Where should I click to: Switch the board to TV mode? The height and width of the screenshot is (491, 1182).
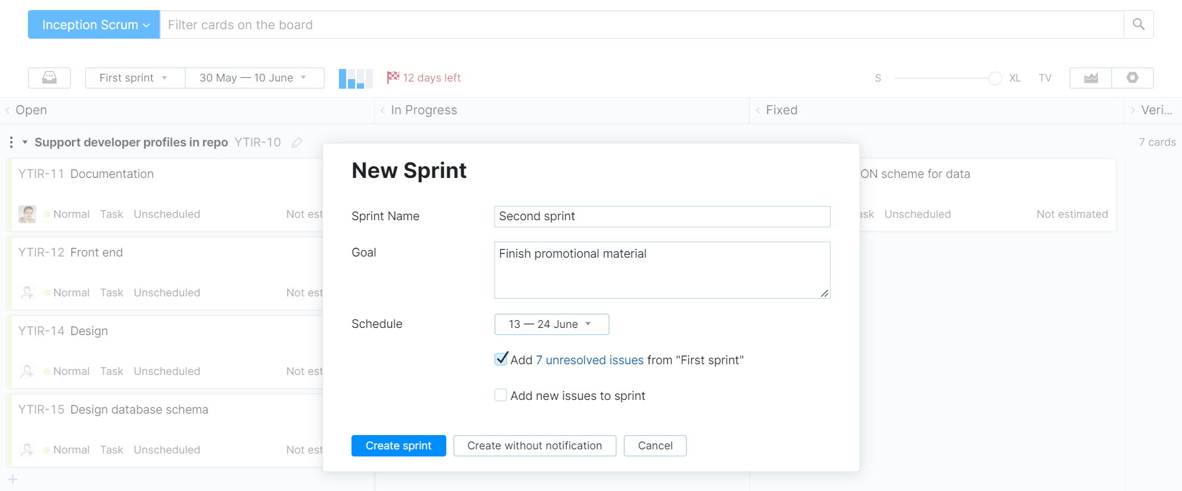pos(1045,77)
